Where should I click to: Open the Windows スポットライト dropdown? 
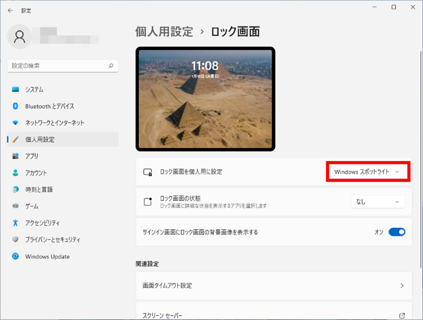(x=368, y=172)
